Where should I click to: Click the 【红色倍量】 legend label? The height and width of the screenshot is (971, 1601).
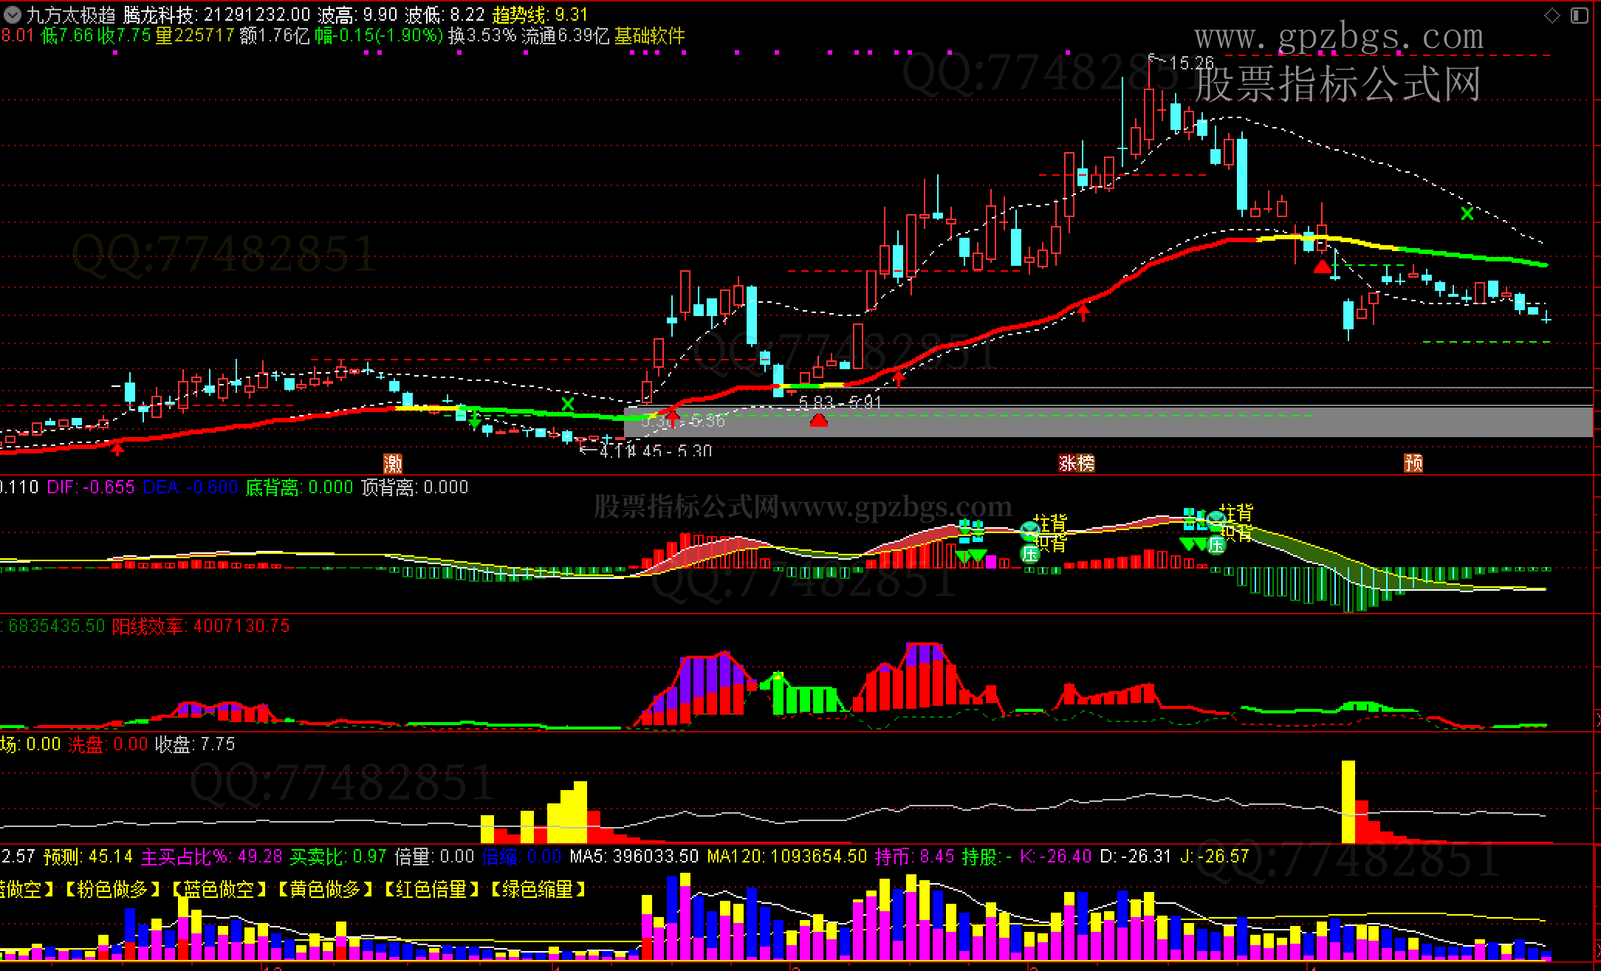(x=432, y=889)
